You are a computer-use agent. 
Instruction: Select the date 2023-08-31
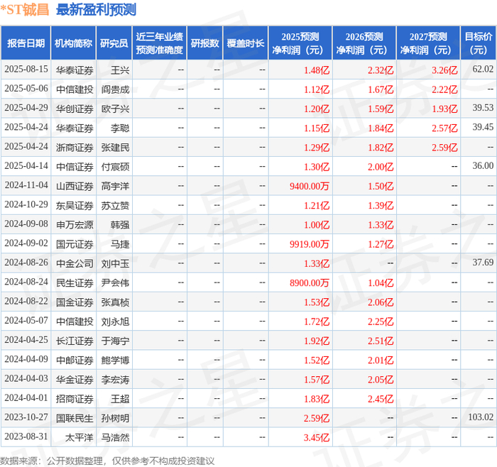pyautogui.click(x=26, y=436)
